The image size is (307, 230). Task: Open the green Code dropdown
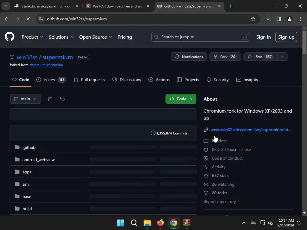click(181, 99)
